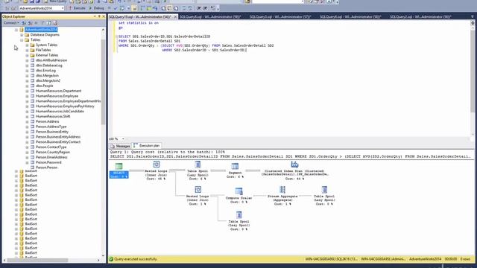This screenshot has height=268, width=477.
Task: Select Person.BusinessEntityContact table
Action: click(x=58, y=142)
